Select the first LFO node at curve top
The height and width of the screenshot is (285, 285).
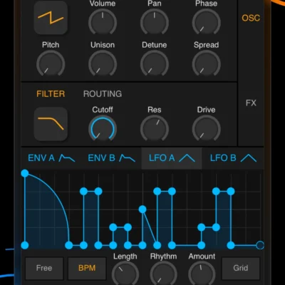(x=25, y=173)
